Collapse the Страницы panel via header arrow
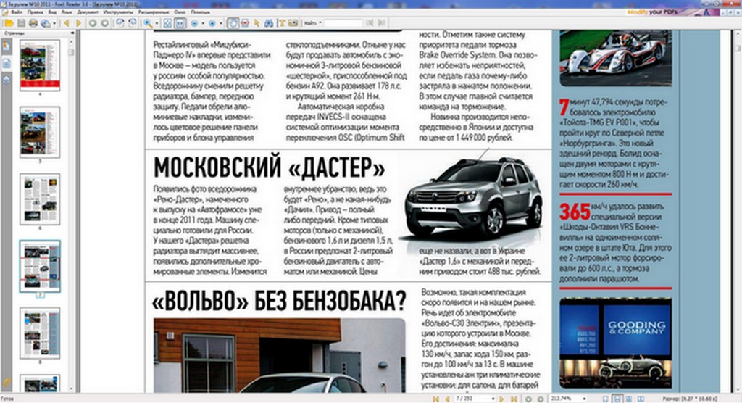The height and width of the screenshot is (403, 742). [x=72, y=33]
